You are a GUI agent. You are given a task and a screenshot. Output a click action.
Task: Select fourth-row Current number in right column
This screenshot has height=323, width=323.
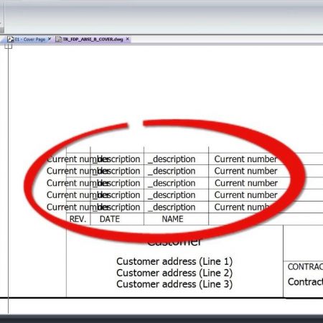pos(245,195)
